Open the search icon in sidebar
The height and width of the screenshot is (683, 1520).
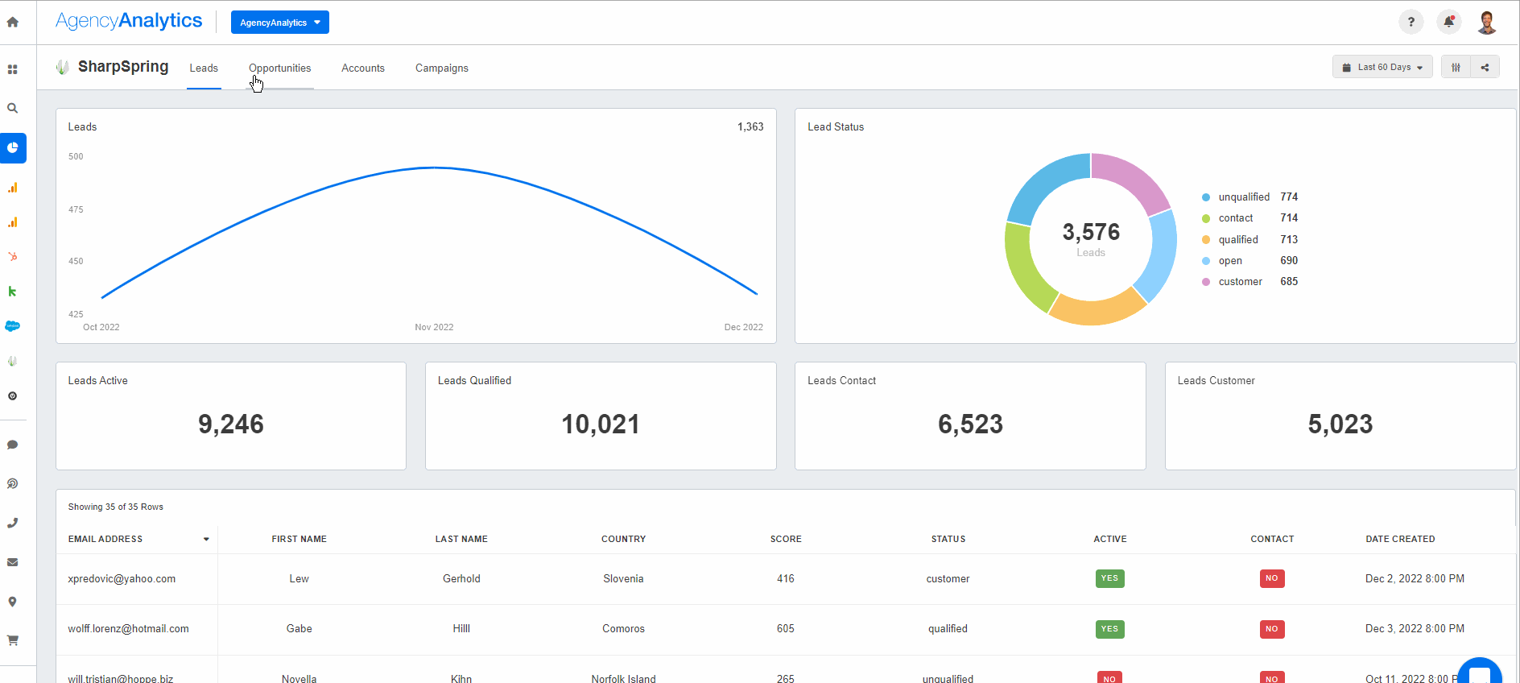click(13, 108)
